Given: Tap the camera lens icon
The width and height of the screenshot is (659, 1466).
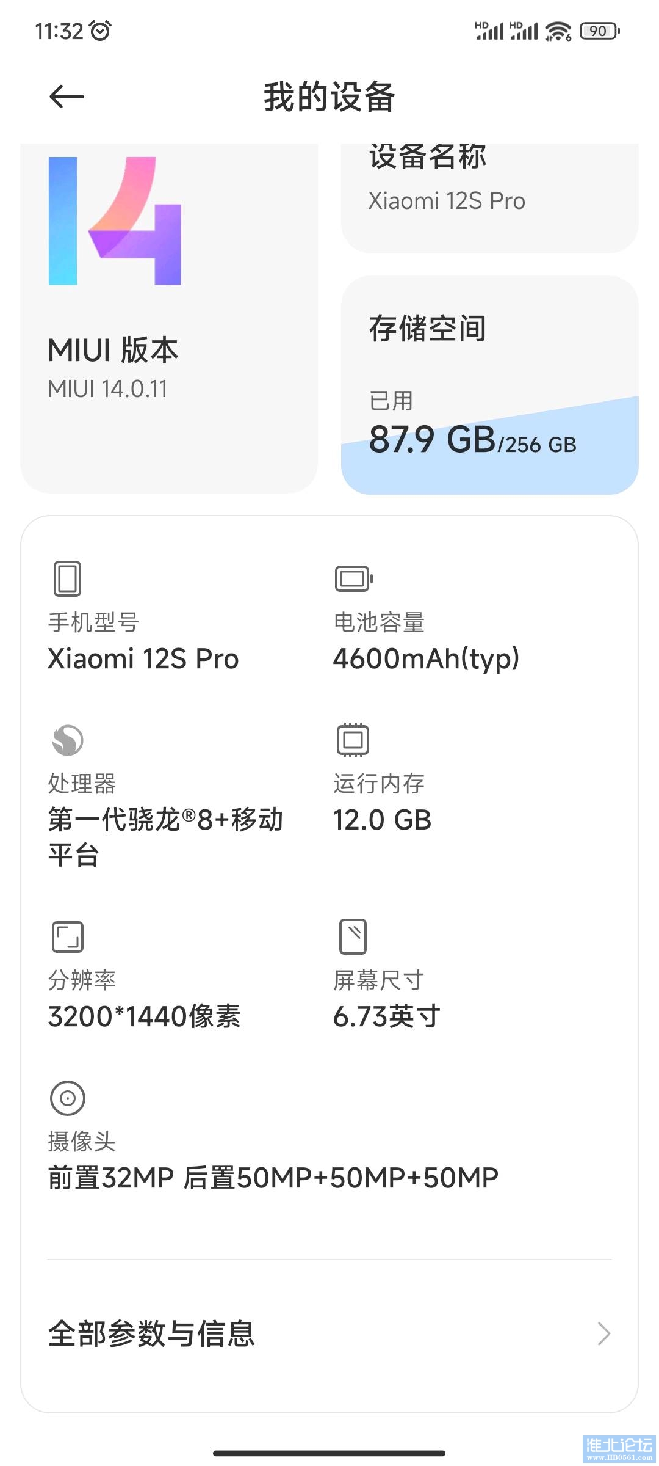Looking at the screenshot, I should tap(67, 1098).
